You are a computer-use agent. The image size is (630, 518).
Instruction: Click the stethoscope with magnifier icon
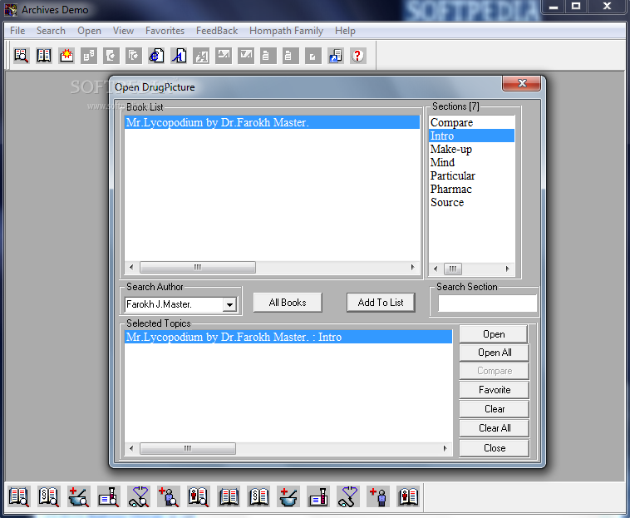139,496
